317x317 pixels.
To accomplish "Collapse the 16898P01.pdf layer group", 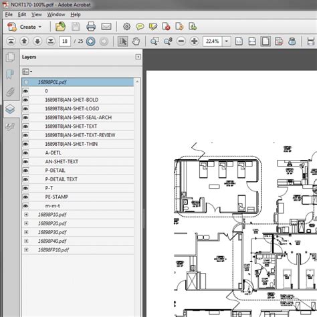I will click(26, 82).
